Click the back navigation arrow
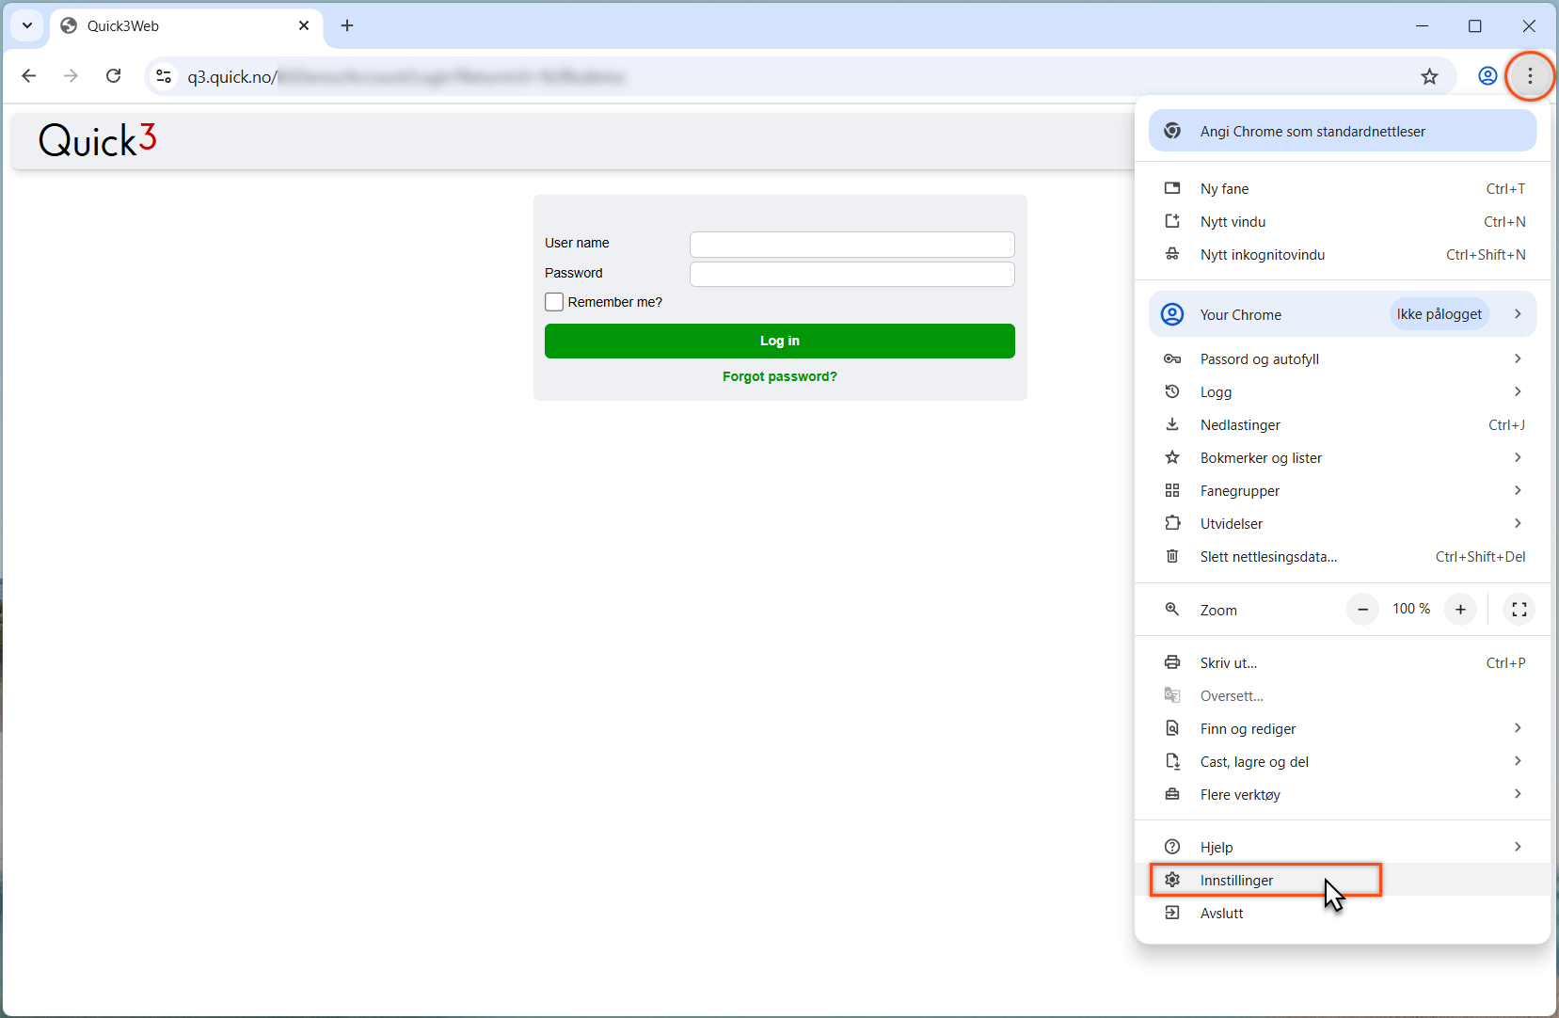This screenshot has width=1559, height=1018. point(29,76)
